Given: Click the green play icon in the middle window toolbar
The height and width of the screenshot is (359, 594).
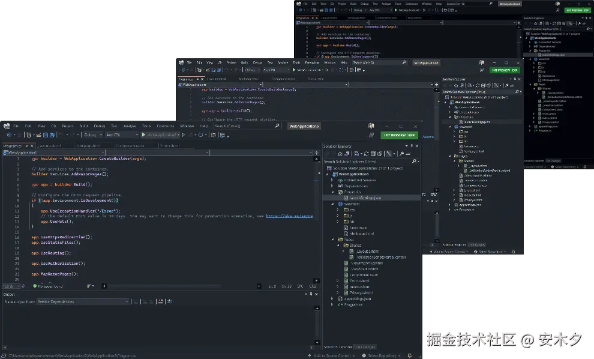Looking at the screenshot, I should coord(294,70).
